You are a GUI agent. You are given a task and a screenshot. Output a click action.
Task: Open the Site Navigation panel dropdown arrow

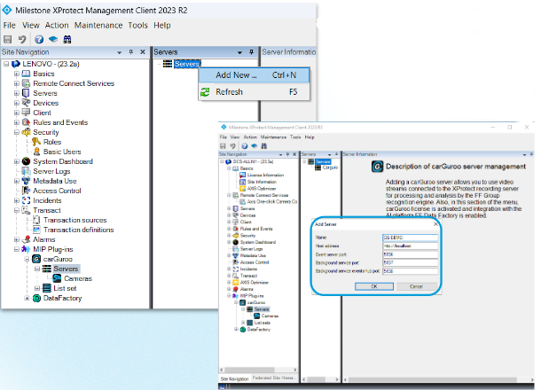click(120, 52)
